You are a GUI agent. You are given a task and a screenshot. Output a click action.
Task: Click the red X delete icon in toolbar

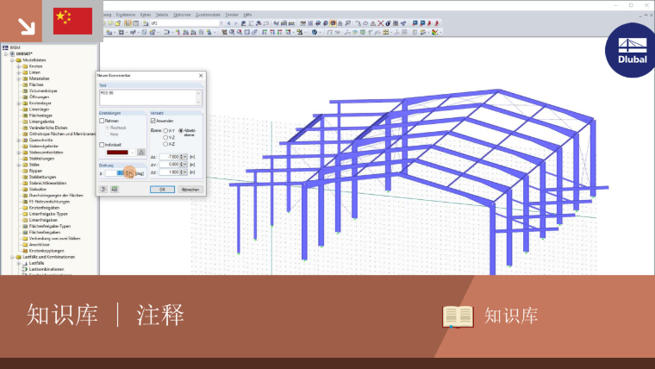coord(381,23)
